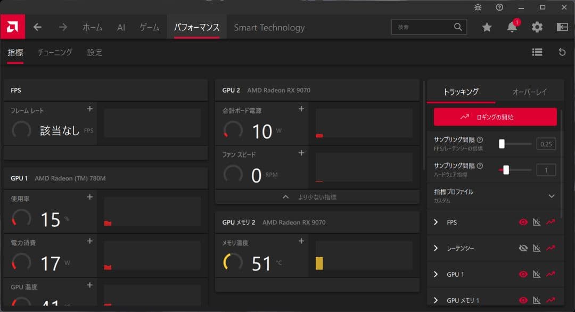Screen dimensions: 575x312
Task: Hide FPS using its eye toggle
Action: [x=522, y=222]
